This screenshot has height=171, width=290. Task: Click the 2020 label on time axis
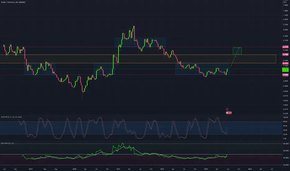click(x=74, y=169)
